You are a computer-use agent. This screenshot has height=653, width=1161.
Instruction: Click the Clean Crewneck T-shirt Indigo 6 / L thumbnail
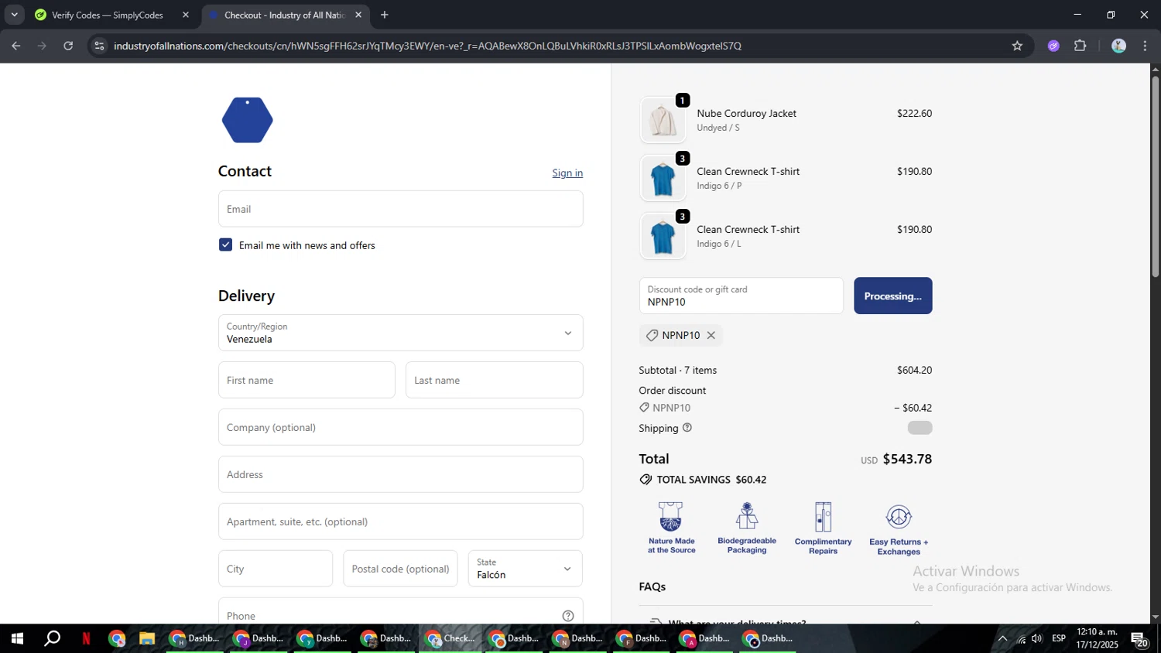(x=663, y=237)
